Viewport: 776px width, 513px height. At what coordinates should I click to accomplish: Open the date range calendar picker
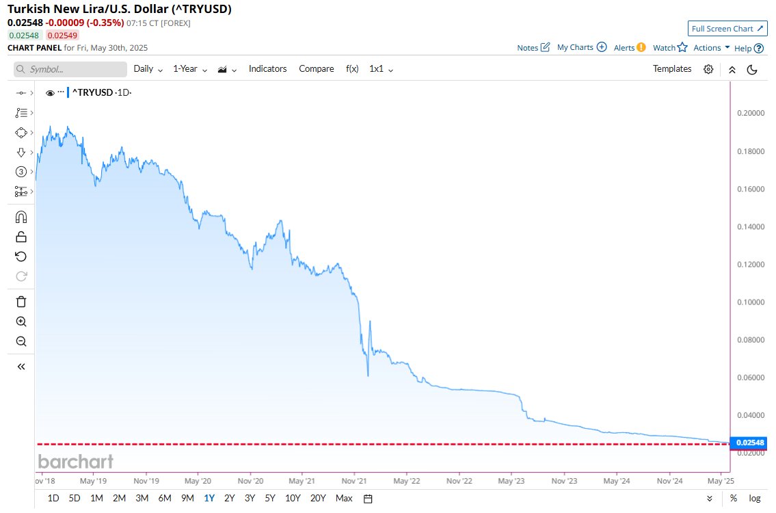(x=368, y=499)
